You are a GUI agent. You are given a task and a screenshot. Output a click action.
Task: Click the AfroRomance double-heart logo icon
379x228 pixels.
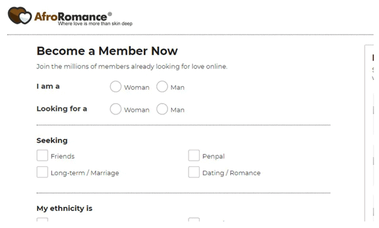point(19,15)
